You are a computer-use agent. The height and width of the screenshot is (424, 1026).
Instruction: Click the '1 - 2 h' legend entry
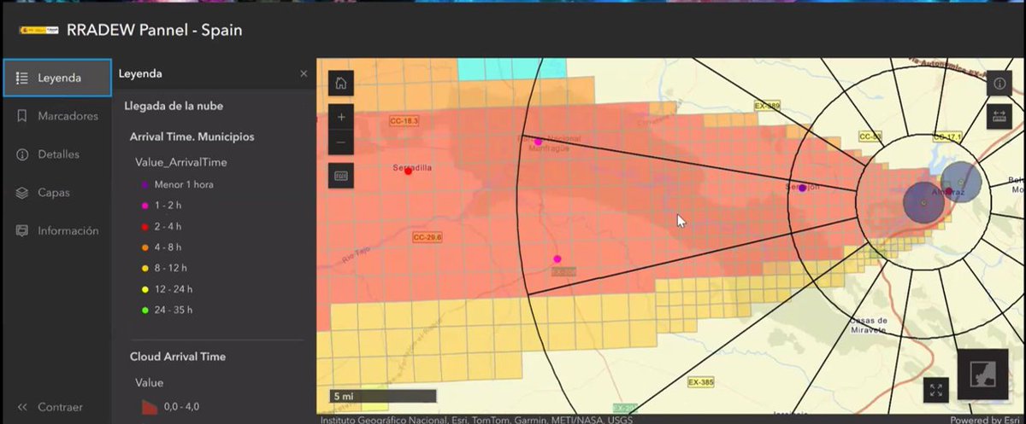coord(162,206)
